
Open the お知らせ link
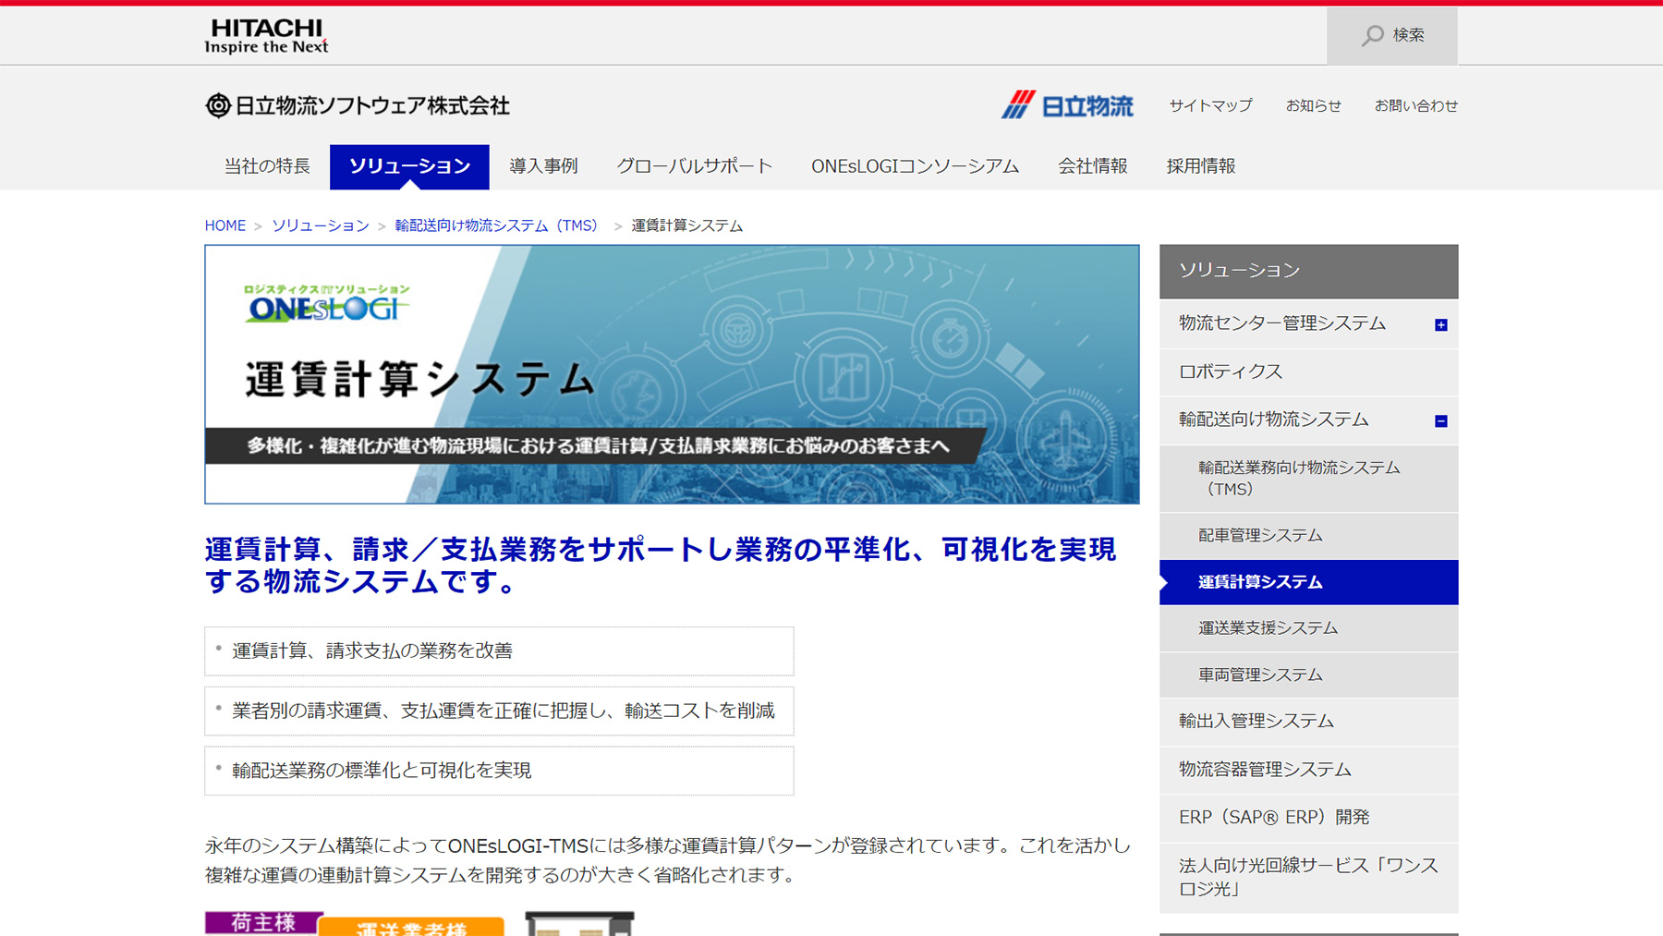tap(1313, 105)
